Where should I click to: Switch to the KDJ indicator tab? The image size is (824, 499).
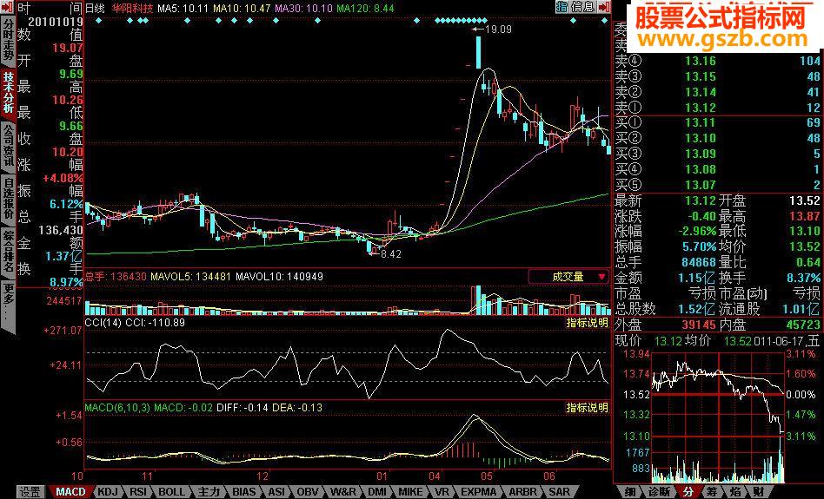[109, 492]
